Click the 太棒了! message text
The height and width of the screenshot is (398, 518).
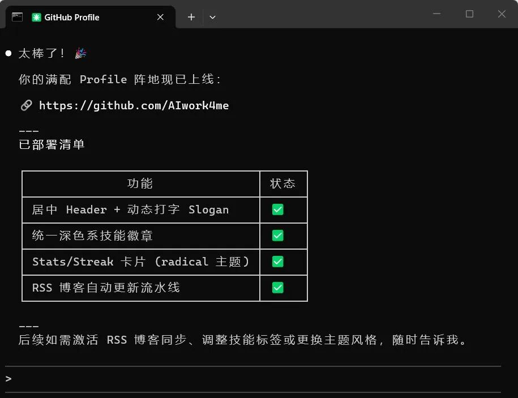click(x=41, y=53)
